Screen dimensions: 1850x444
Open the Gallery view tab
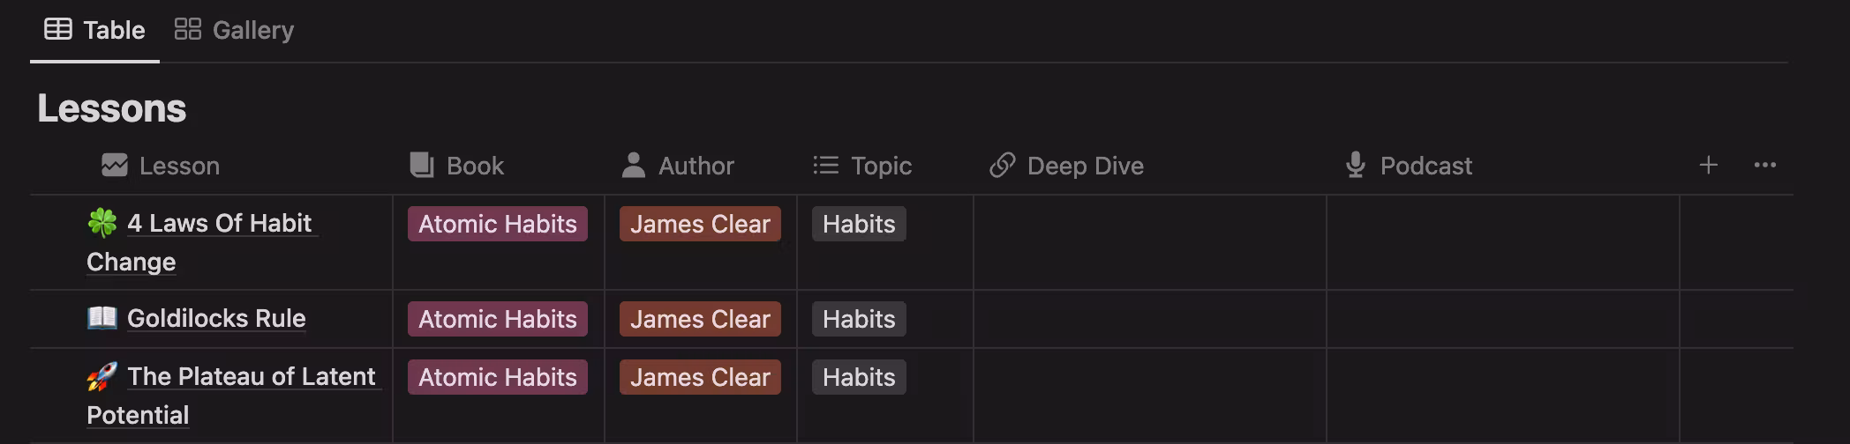(x=235, y=30)
